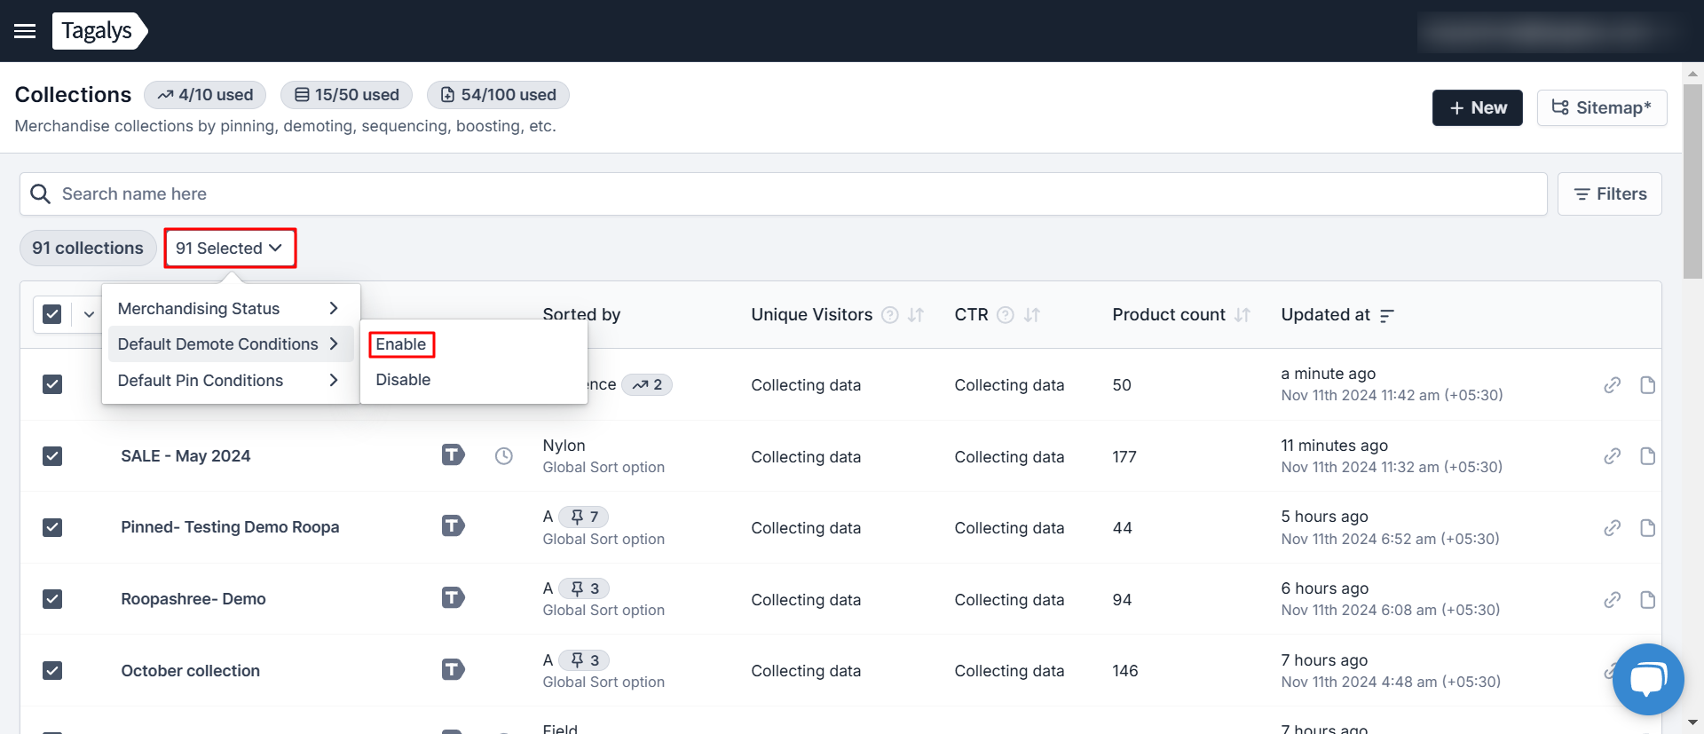Click document icon in Roopashree- Demo row

[x=1647, y=600]
